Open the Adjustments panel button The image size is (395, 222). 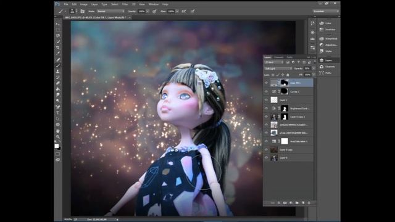328,45
